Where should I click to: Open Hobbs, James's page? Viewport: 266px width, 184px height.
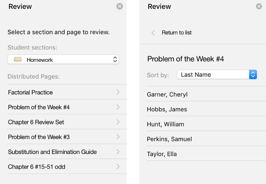point(167,109)
